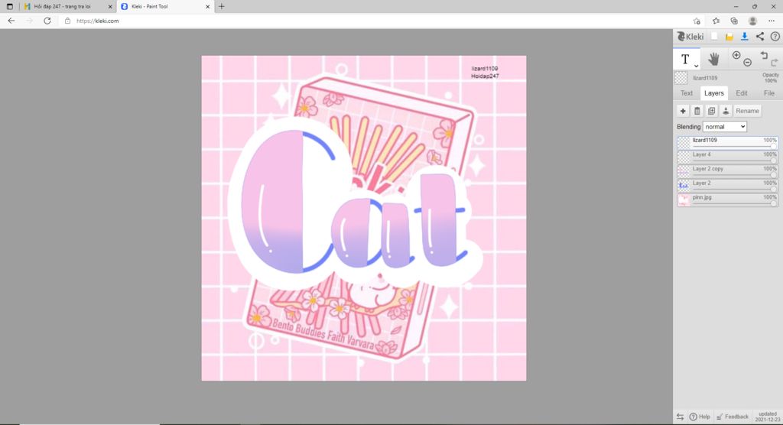Open help via the question mark icon at top

coord(775,37)
